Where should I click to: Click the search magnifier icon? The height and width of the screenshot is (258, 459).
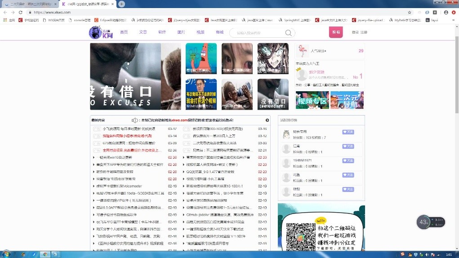click(x=288, y=33)
